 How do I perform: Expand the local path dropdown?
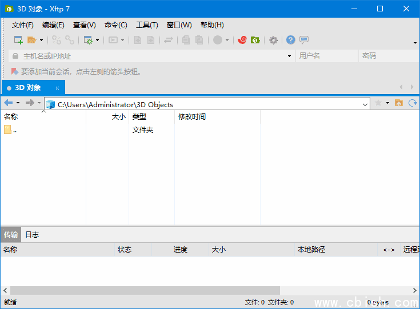point(365,105)
